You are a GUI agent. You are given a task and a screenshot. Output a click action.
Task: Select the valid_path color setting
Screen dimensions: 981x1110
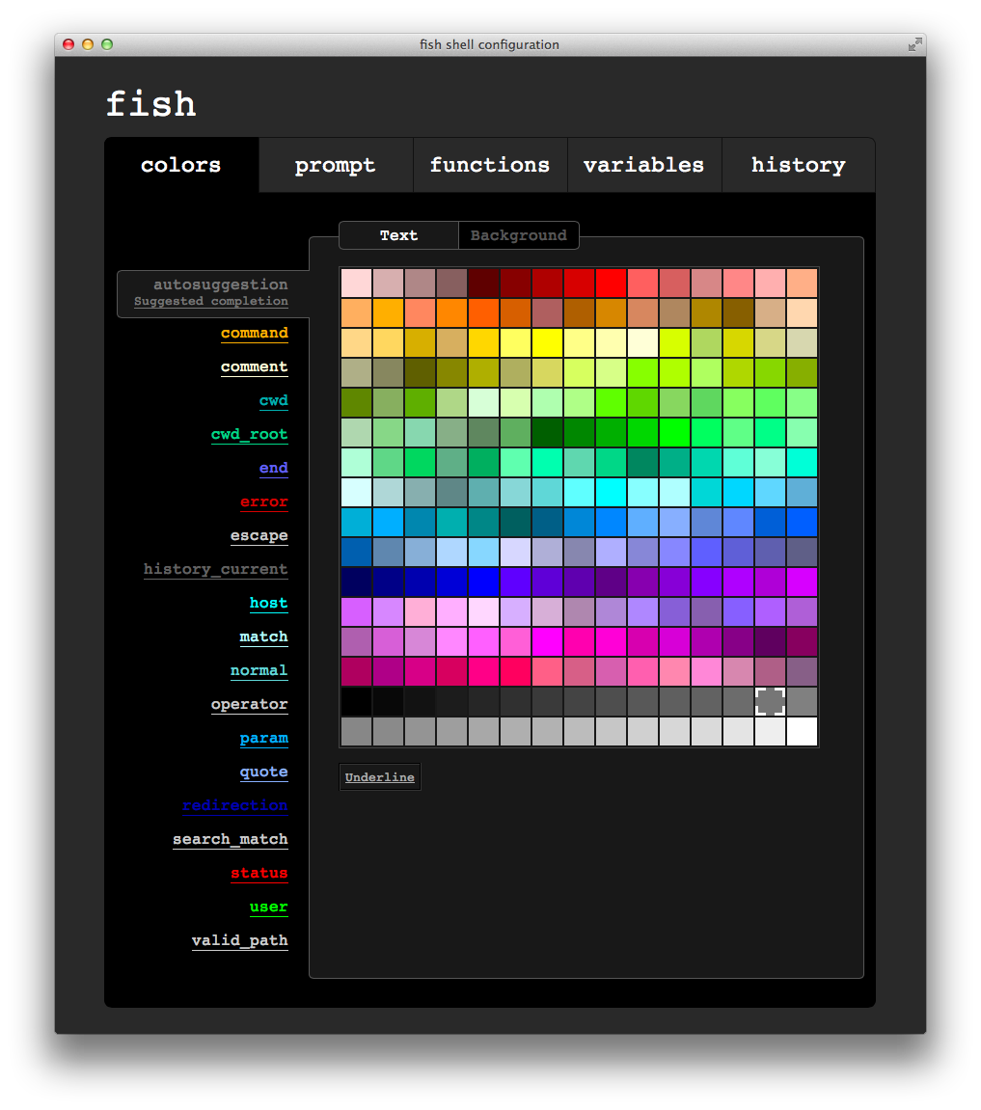(x=239, y=941)
